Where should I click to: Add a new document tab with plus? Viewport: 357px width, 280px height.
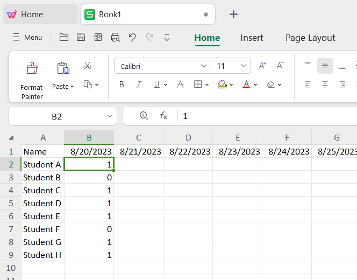point(233,15)
